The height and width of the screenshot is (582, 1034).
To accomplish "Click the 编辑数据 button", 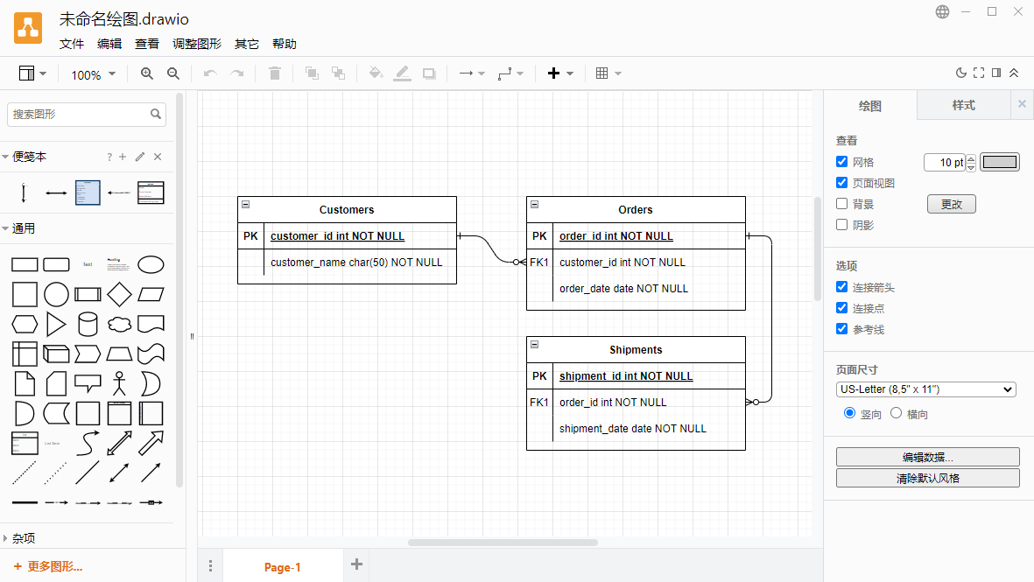I will click(x=927, y=457).
